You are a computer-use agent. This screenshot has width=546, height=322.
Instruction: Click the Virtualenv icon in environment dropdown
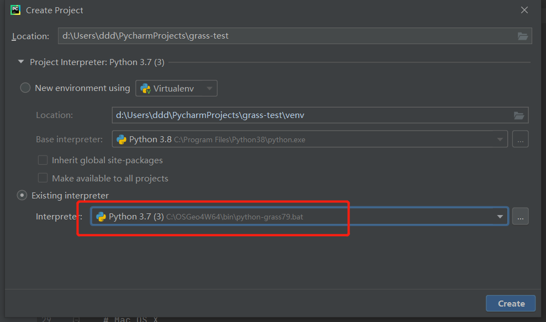[x=146, y=88]
